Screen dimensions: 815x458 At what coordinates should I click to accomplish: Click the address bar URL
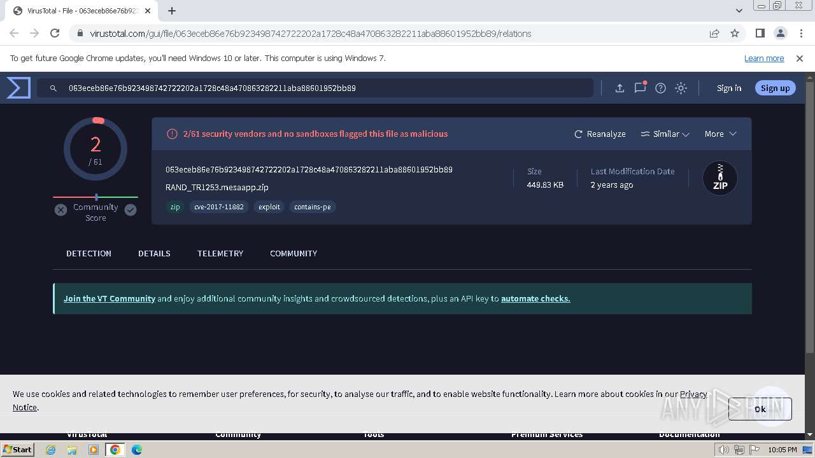(310, 34)
